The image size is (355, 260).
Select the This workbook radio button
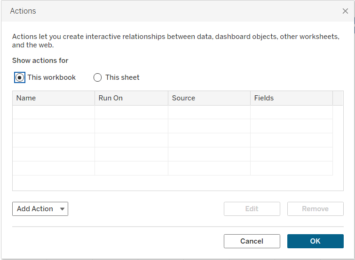pos(20,77)
